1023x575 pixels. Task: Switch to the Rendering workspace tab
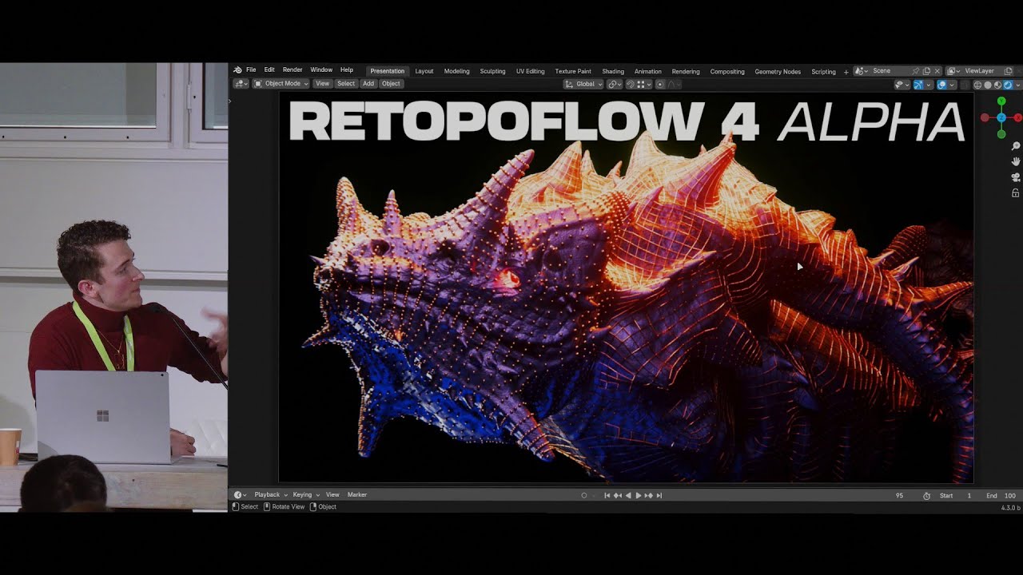point(686,71)
